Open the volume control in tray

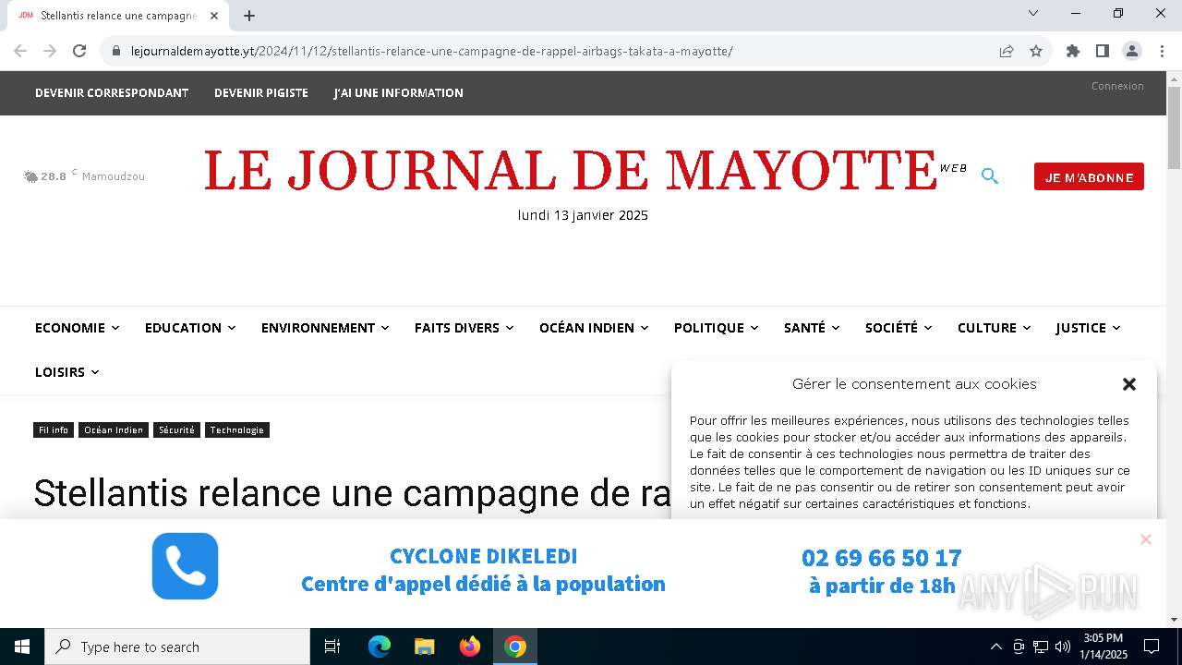pos(1063,647)
